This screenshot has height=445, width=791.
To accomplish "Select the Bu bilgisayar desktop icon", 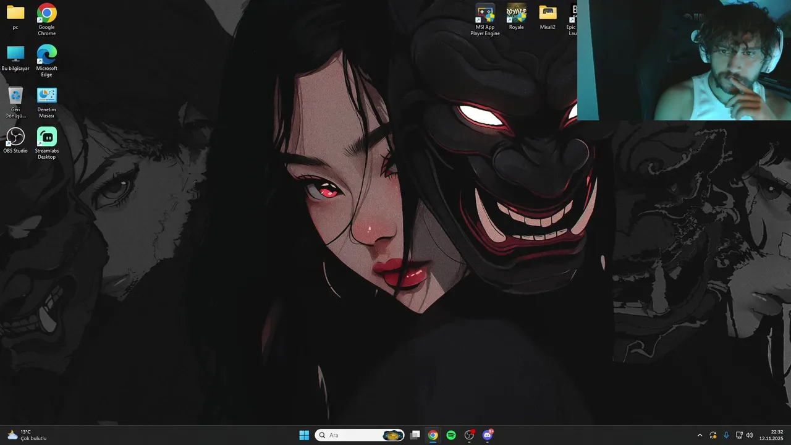I will tap(15, 59).
